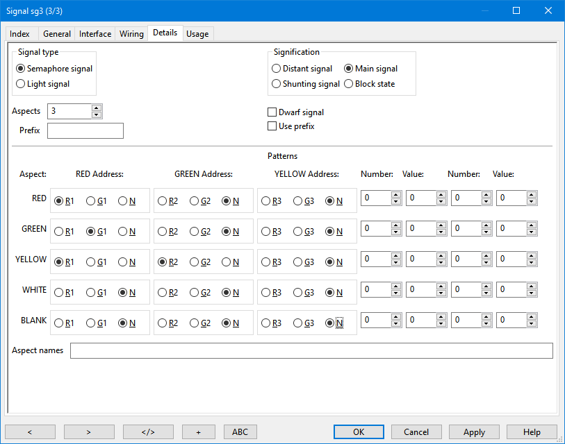The width and height of the screenshot is (565, 444).
Task: Confirm changes with the OK button
Action: tap(359, 432)
